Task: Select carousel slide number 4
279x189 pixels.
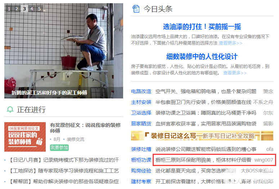Action: click(x=32, y=9)
